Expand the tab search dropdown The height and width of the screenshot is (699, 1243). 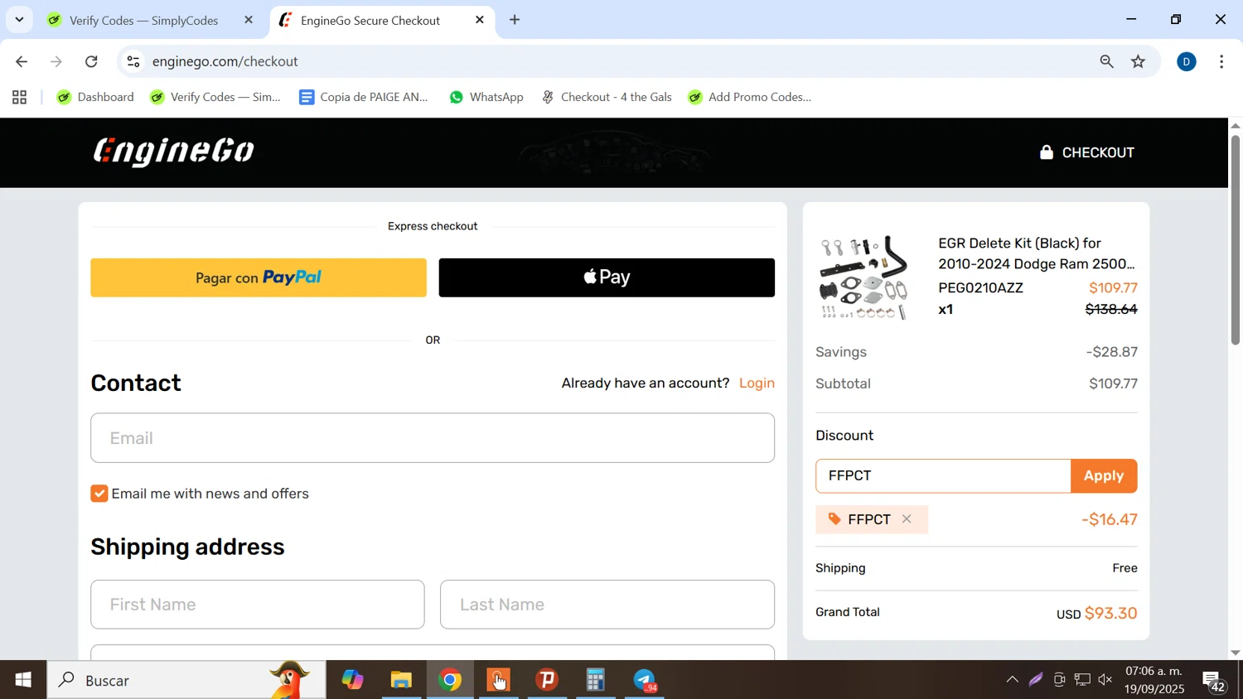(19, 20)
